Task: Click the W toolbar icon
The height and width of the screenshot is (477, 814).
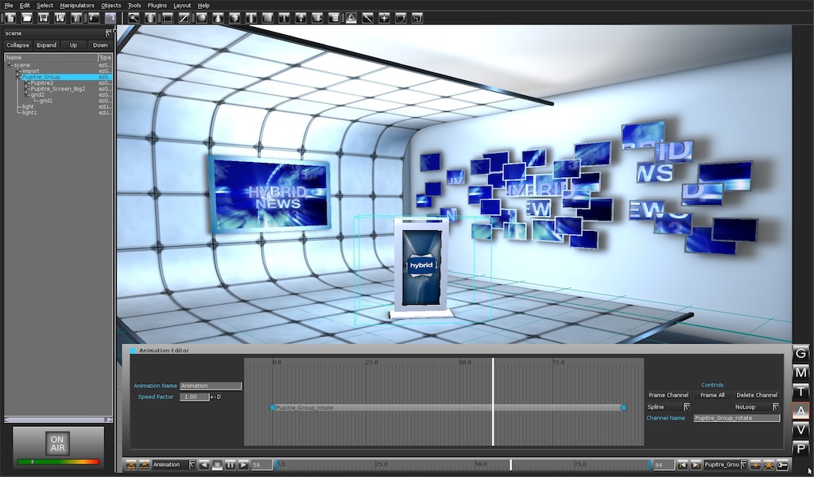Action: coord(60,18)
